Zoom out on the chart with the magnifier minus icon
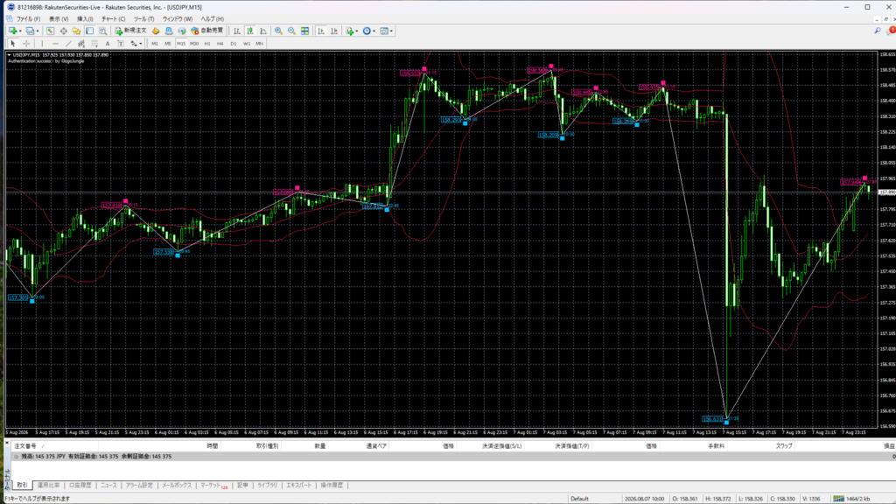The height and width of the screenshot is (504, 896). coord(291,31)
